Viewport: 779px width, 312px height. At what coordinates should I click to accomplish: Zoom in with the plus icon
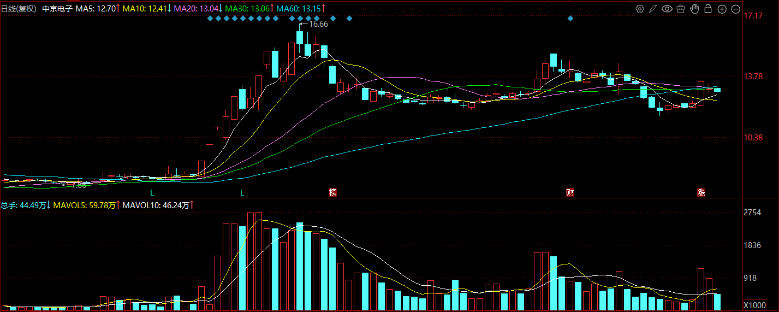pyautogui.click(x=722, y=9)
